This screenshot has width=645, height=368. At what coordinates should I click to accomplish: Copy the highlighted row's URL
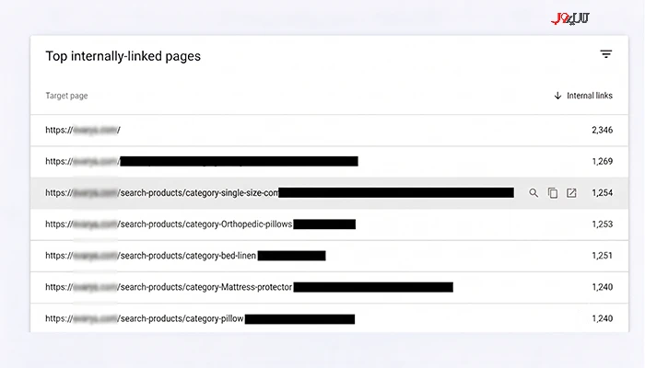click(553, 193)
